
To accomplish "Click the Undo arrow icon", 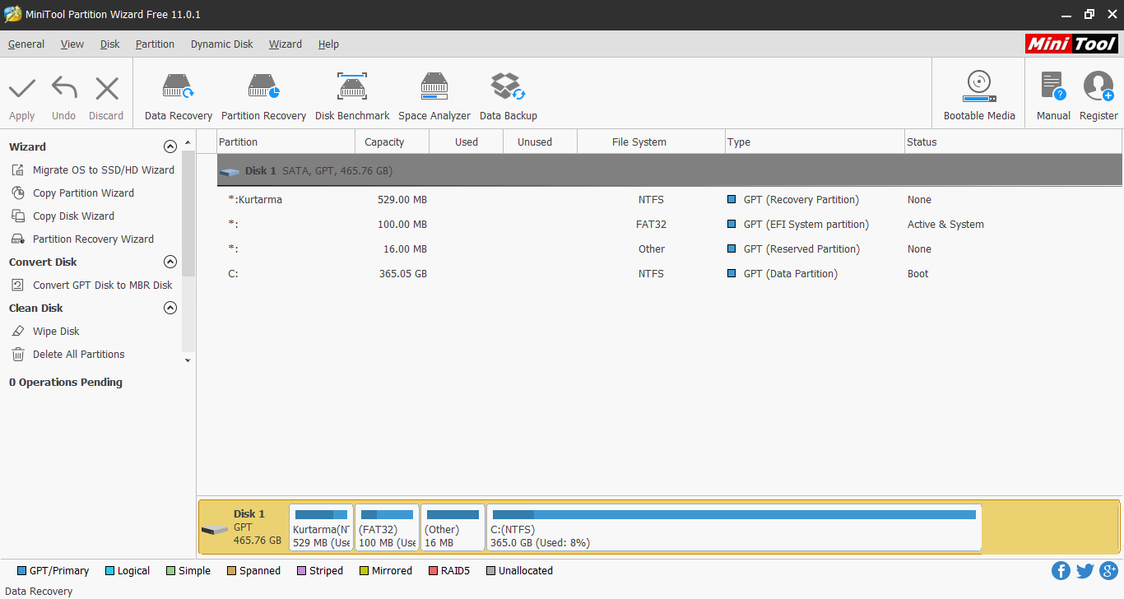I will (x=64, y=88).
